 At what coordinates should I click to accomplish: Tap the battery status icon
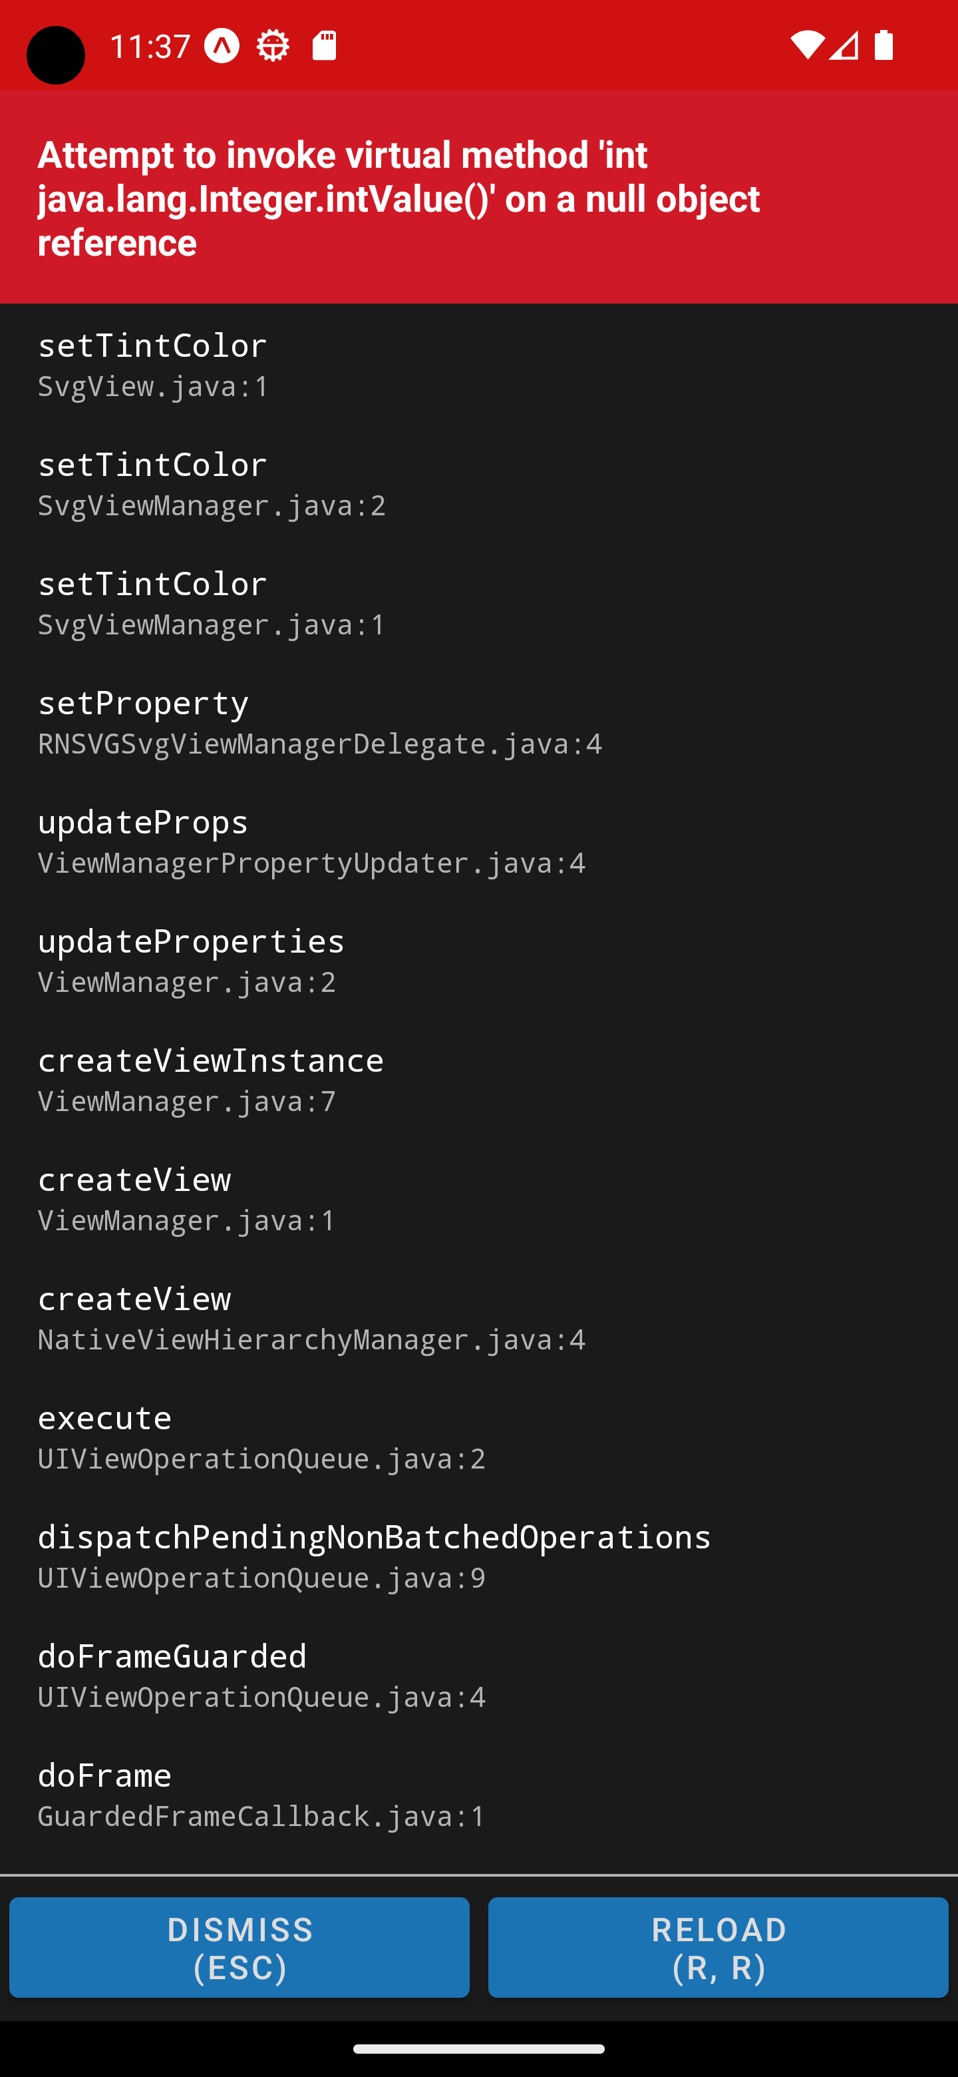[884, 46]
